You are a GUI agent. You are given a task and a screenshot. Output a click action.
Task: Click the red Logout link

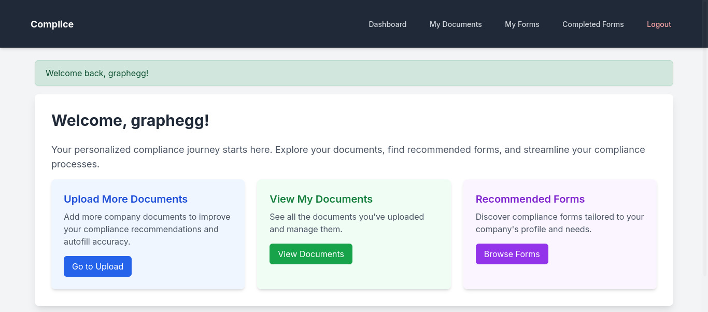point(659,24)
